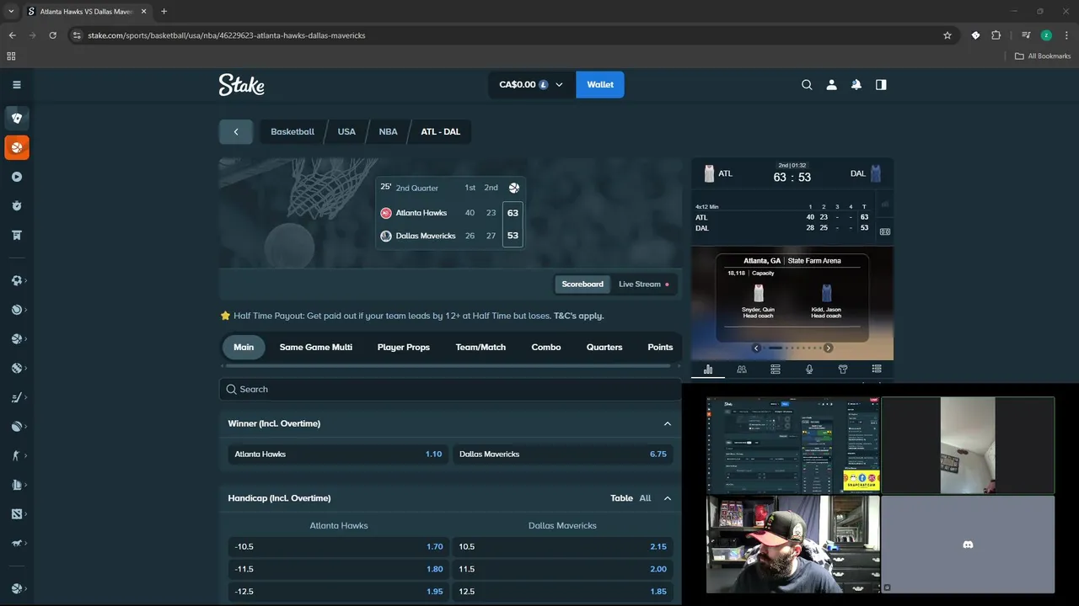Collapse the Handicap (Incl. Overtime) market
The image size is (1079, 606).
(668, 498)
